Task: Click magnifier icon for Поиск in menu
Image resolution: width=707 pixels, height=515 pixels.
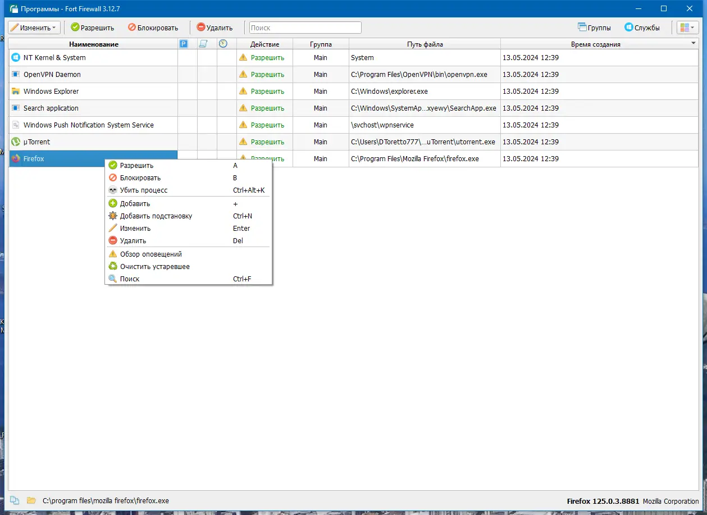Action: tap(113, 279)
